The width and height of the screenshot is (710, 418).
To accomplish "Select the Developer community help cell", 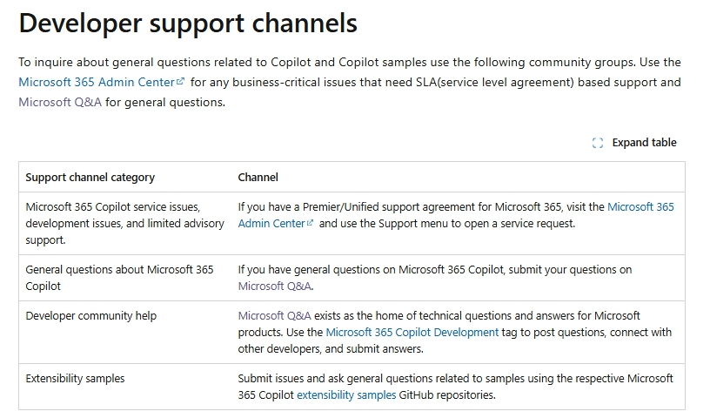I will pos(91,315).
